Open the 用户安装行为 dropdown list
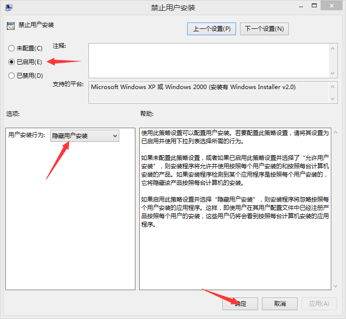346x319 pixels. tap(85, 136)
